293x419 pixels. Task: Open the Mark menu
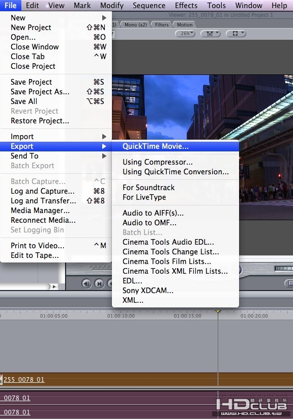pos(82,5)
